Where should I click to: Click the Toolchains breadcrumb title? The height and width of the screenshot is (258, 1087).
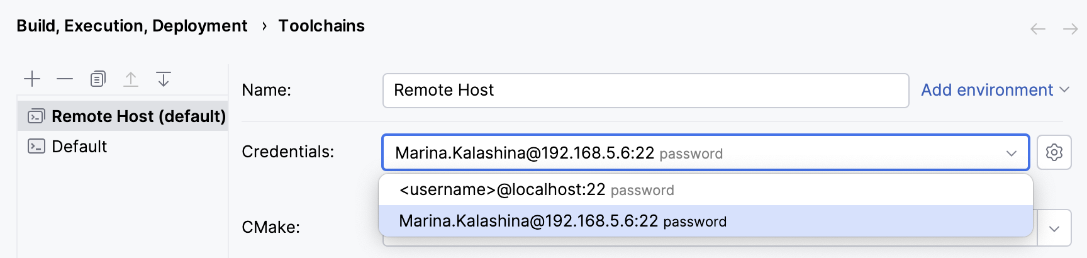click(321, 26)
